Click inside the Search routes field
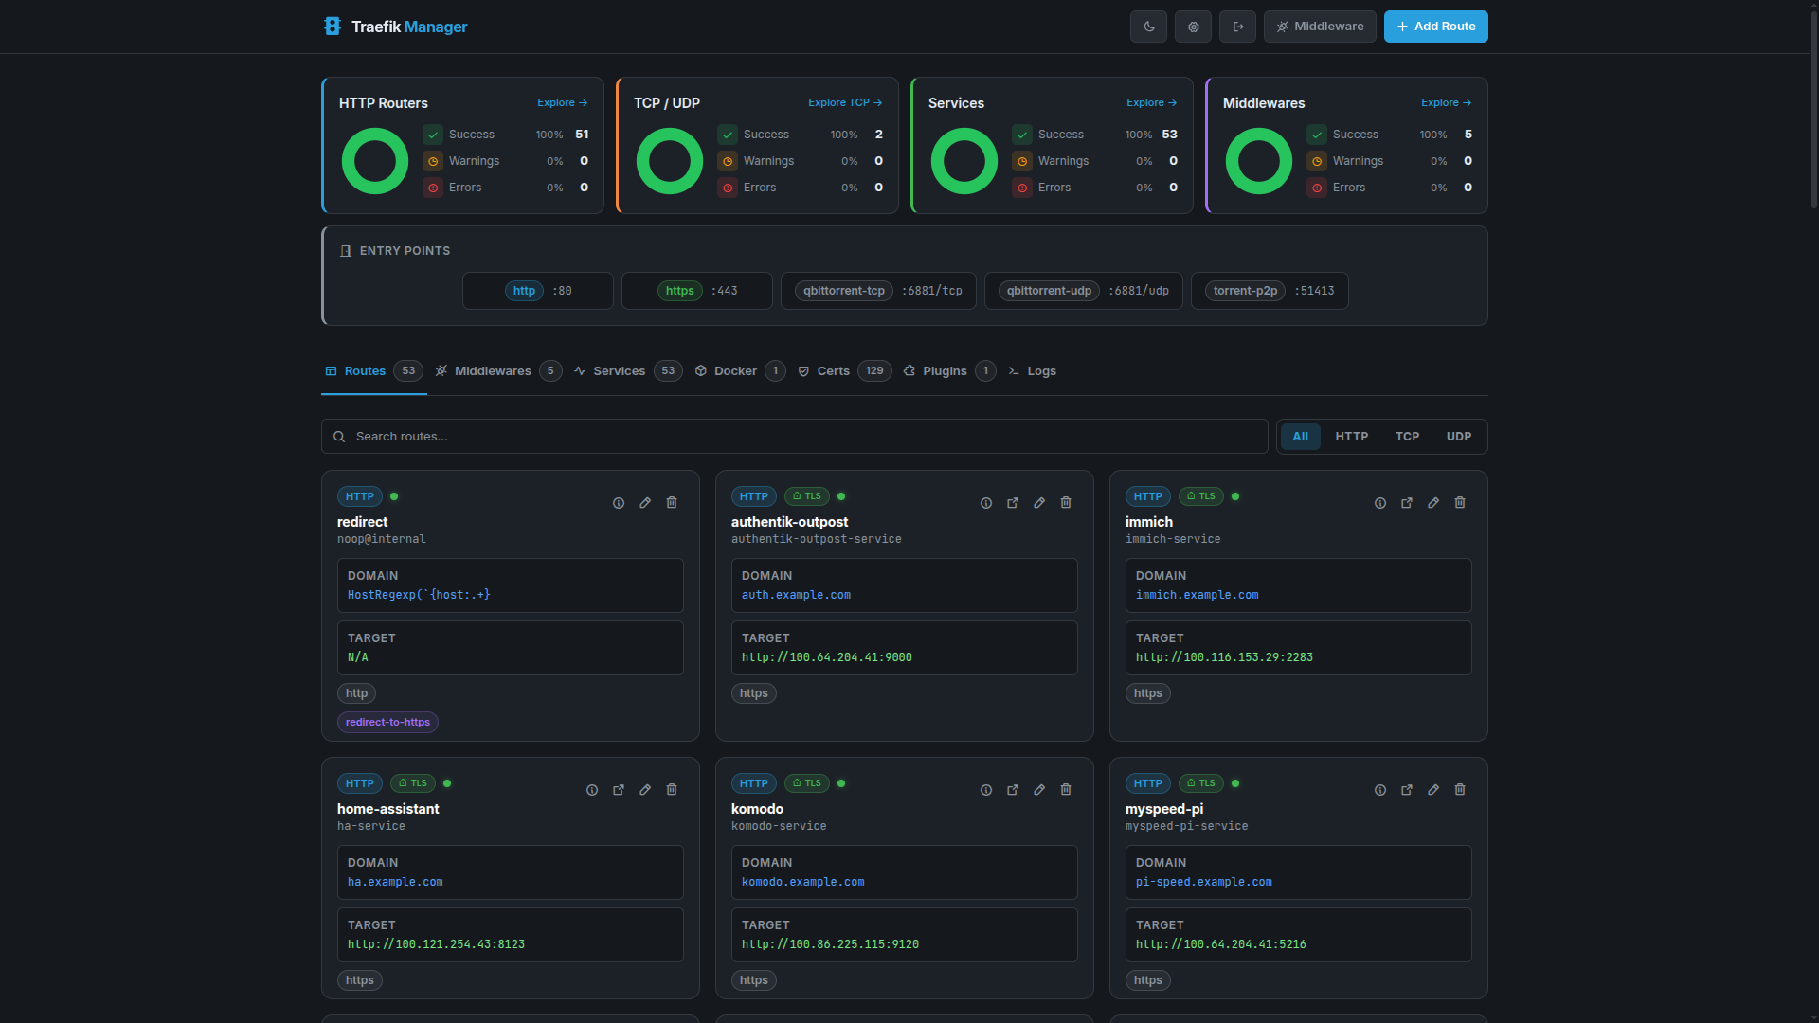Image resolution: width=1819 pixels, height=1023 pixels. (x=794, y=436)
